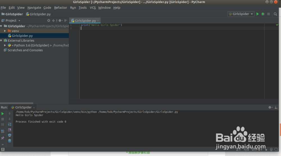Open the Refactor menu
This screenshot has height=156, width=281.
[x=61, y=8]
